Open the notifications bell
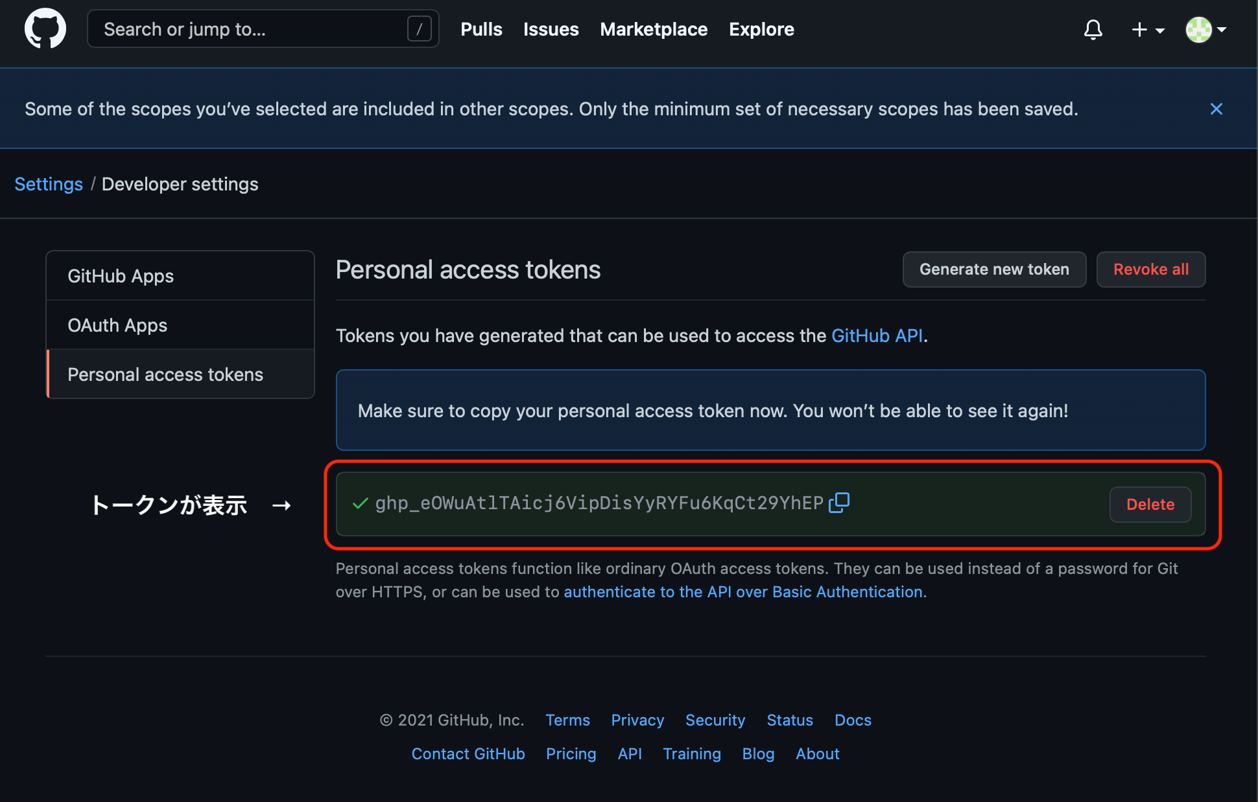Image resolution: width=1258 pixels, height=802 pixels. click(1093, 30)
